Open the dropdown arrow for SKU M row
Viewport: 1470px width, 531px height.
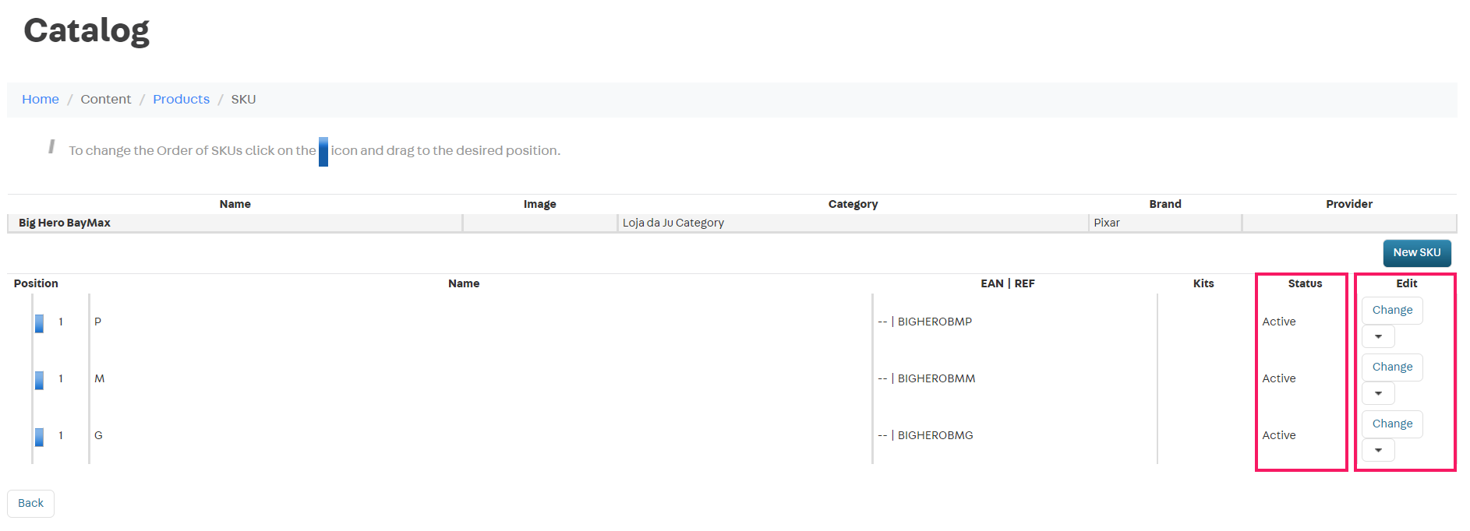pyautogui.click(x=1378, y=393)
